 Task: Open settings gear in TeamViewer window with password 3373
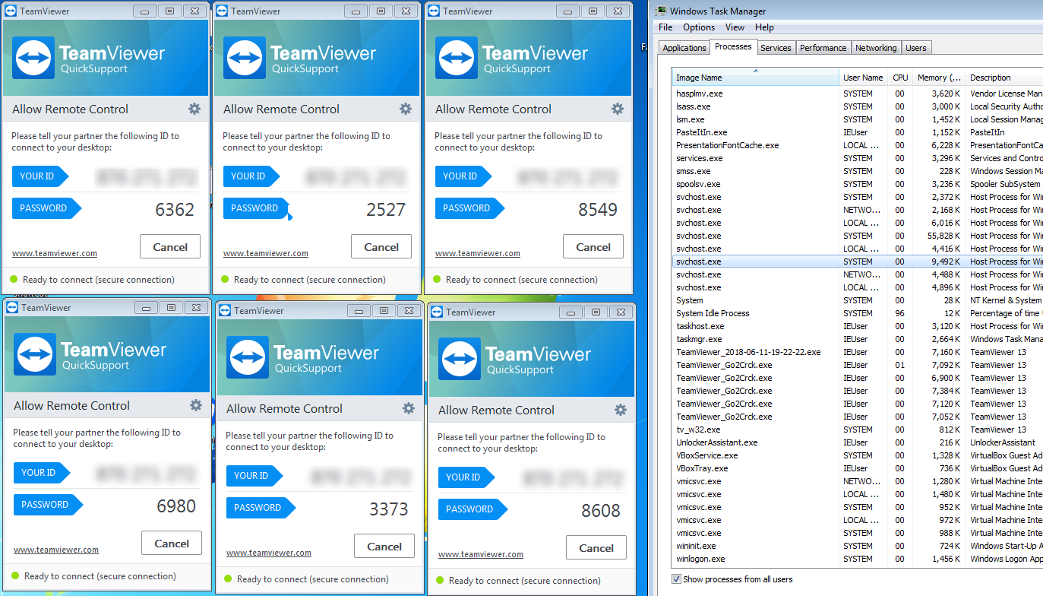point(409,408)
